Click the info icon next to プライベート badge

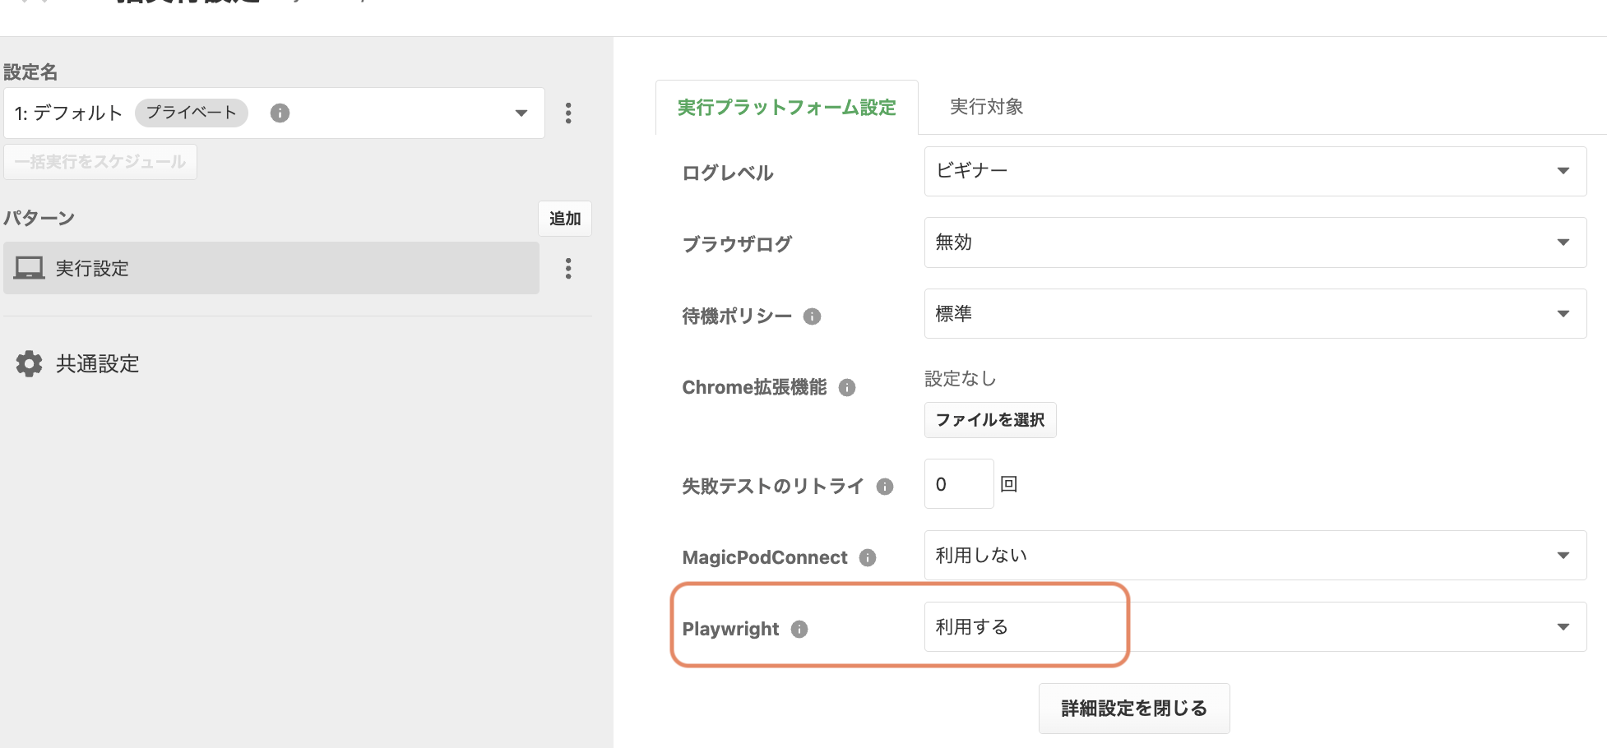[x=280, y=113]
